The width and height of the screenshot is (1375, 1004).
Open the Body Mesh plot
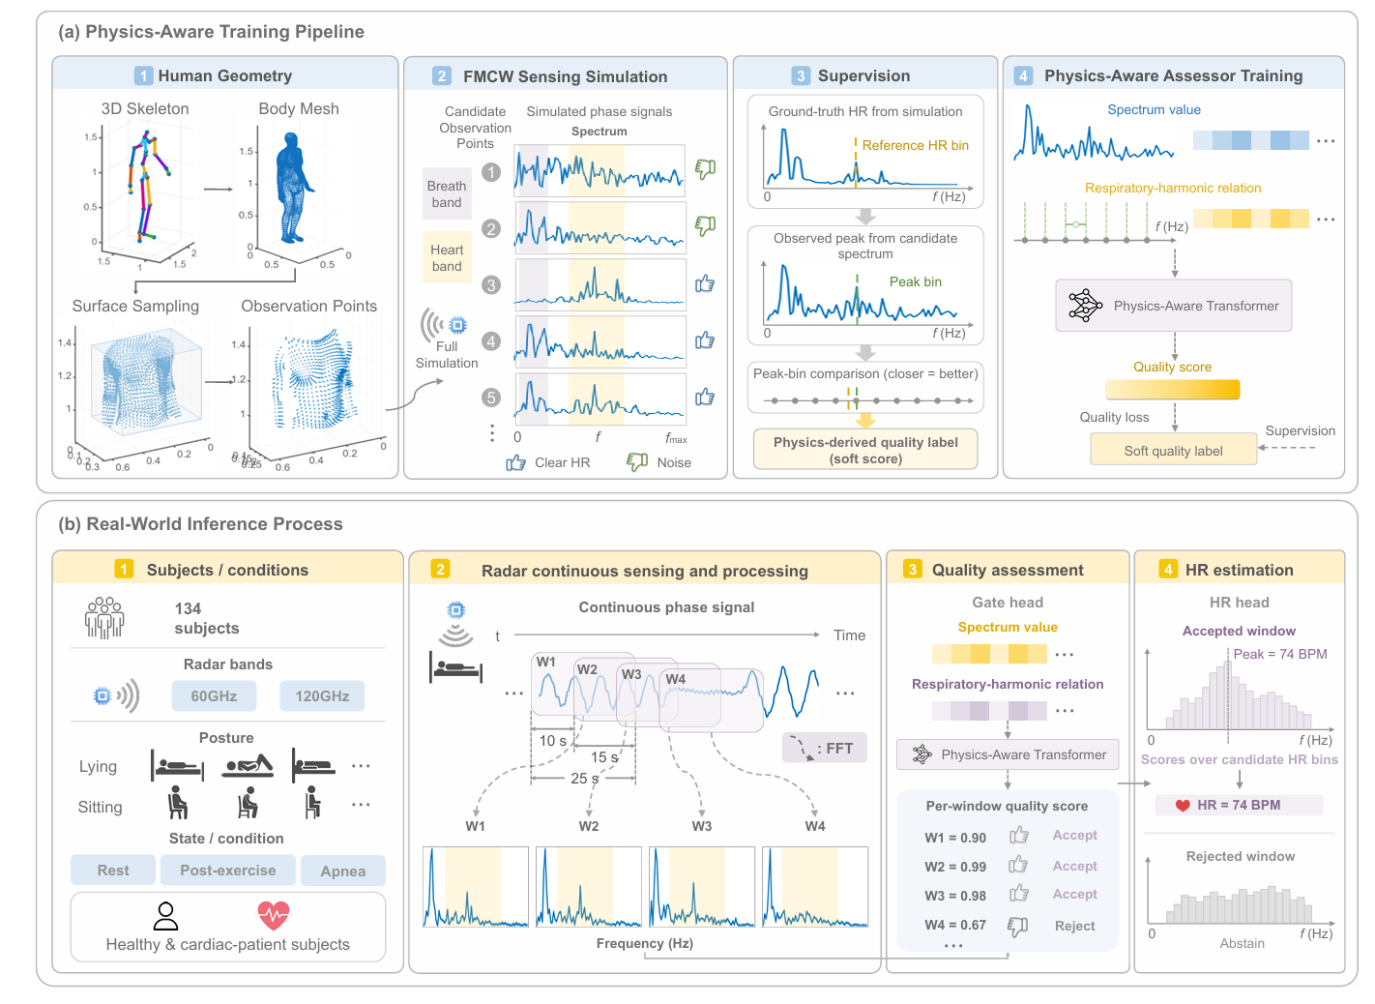pos(295,195)
